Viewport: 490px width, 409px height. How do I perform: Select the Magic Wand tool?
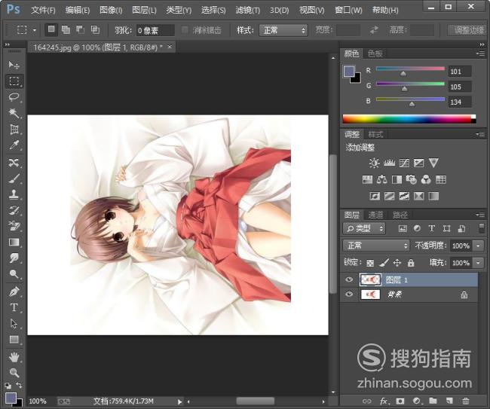pyautogui.click(x=14, y=113)
